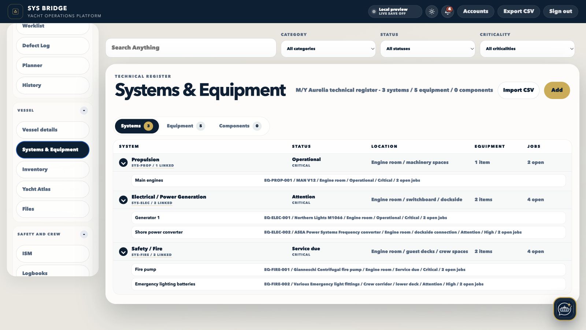The height and width of the screenshot is (330, 586).
Task: Click the SYS Bridge logo icon
Action: tap(15, 11)
